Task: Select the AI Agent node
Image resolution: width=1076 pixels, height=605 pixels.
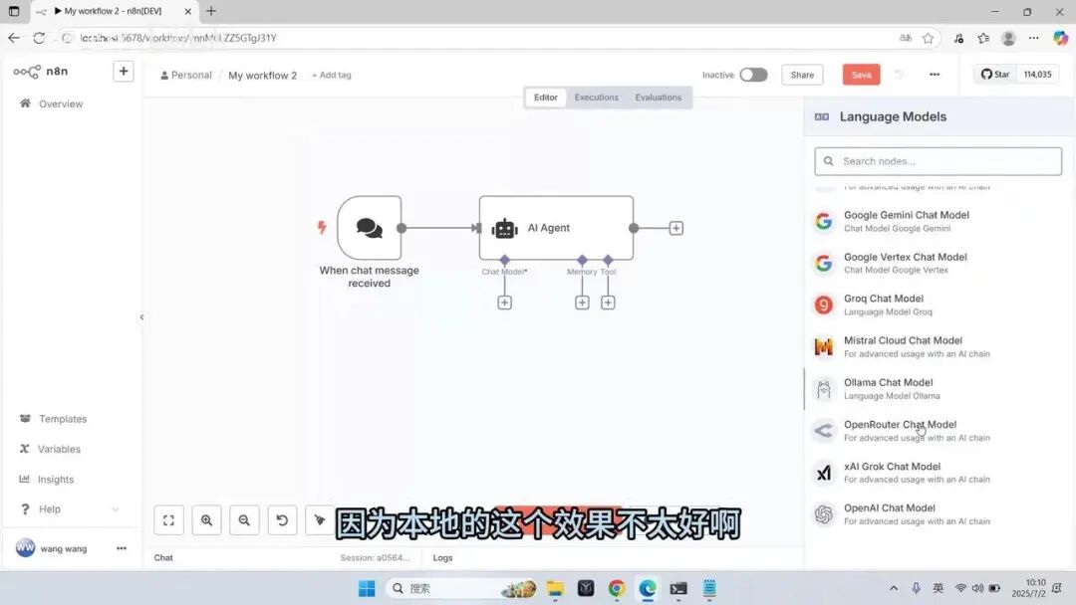Action: point(556,228)
